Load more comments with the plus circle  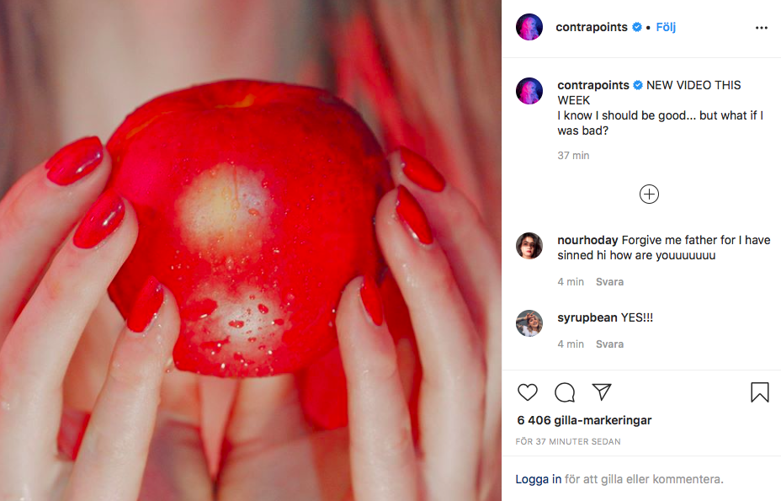(649, 194)
